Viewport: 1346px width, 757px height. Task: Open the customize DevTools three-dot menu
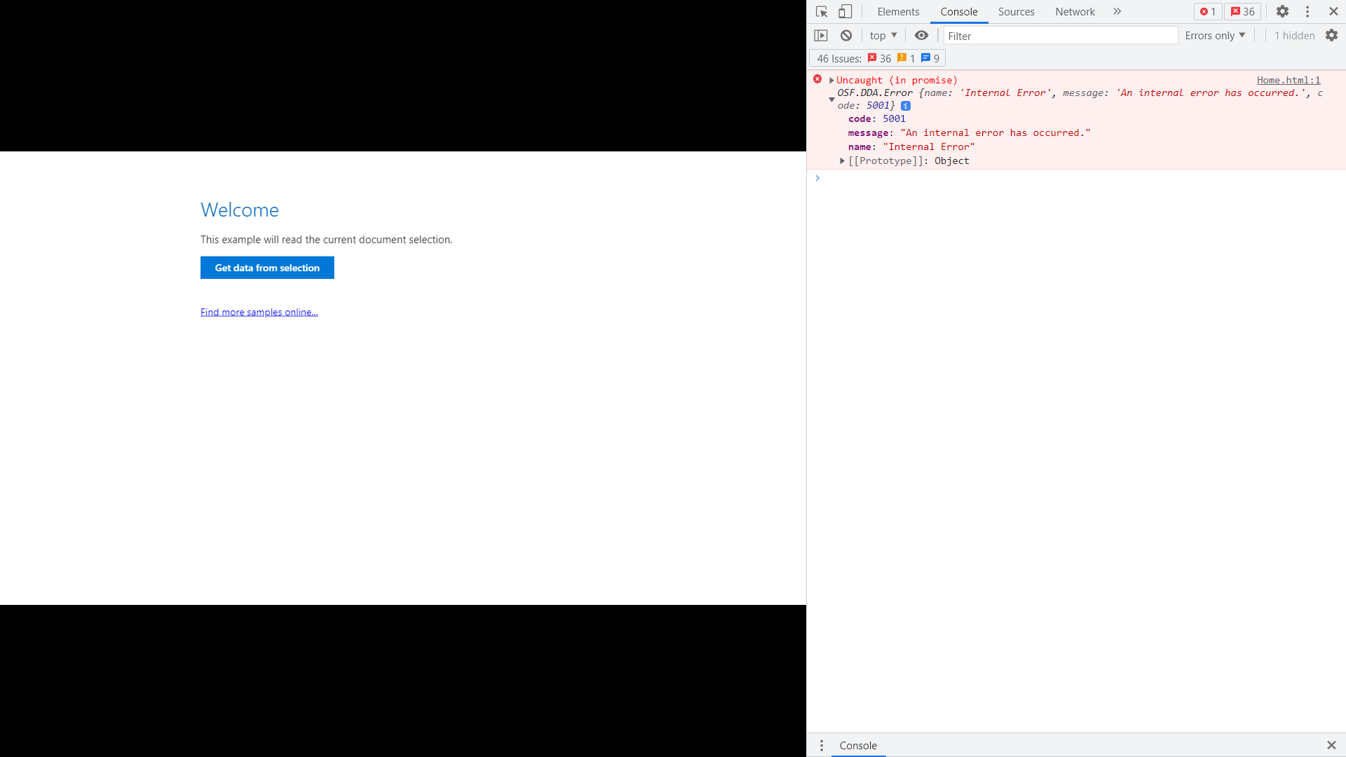point(1307,11)
